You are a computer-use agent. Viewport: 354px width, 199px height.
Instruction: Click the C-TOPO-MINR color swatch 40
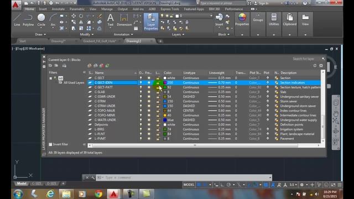click(165, 116)
